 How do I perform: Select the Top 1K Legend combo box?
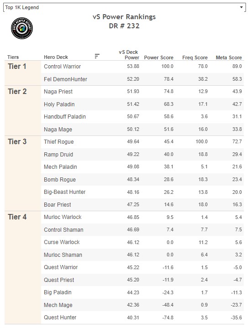pos(125,7)
